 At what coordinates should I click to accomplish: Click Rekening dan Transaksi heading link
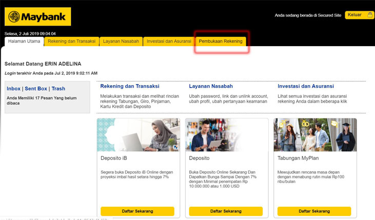[130, 86]
